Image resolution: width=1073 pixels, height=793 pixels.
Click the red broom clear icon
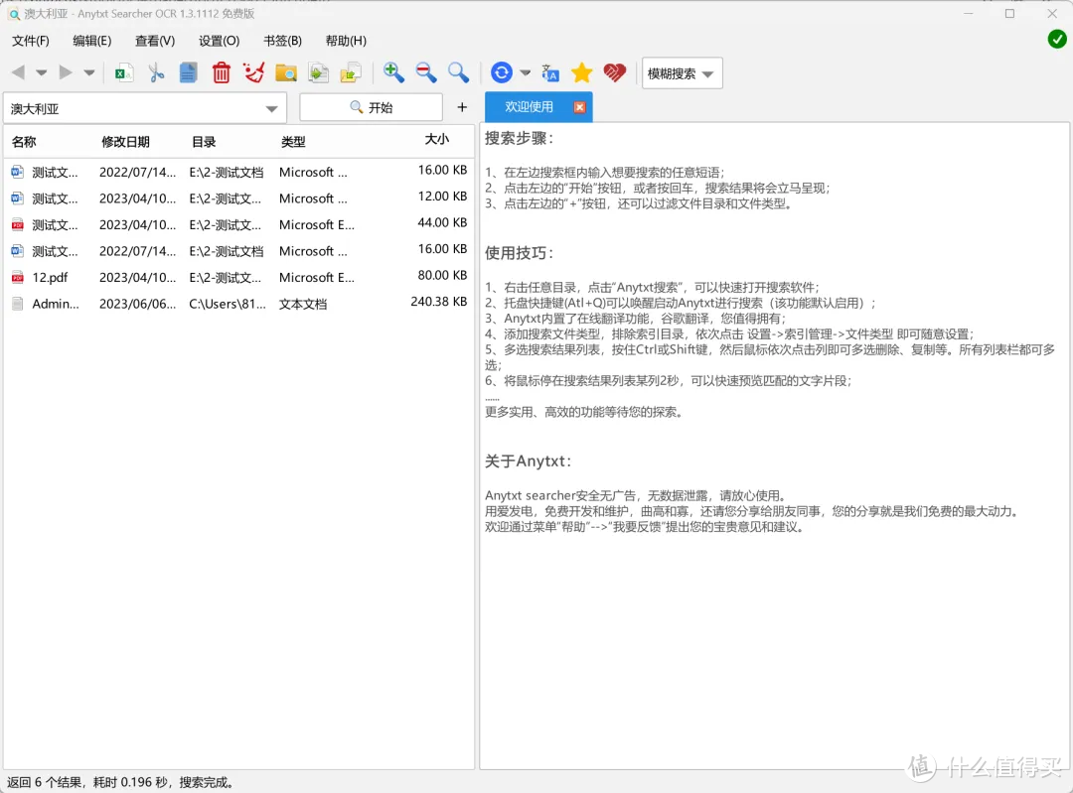(254, 72)
